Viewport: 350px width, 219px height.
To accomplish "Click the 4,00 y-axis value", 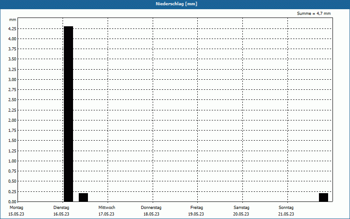I will pos(12,39).
